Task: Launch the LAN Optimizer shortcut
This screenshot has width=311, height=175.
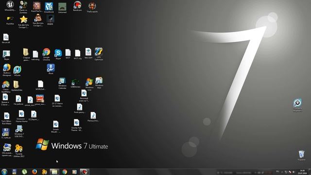Action: click(99, 54)
